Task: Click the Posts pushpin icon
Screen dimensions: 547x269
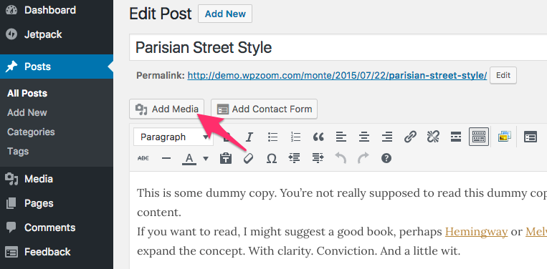Action: 11,67
